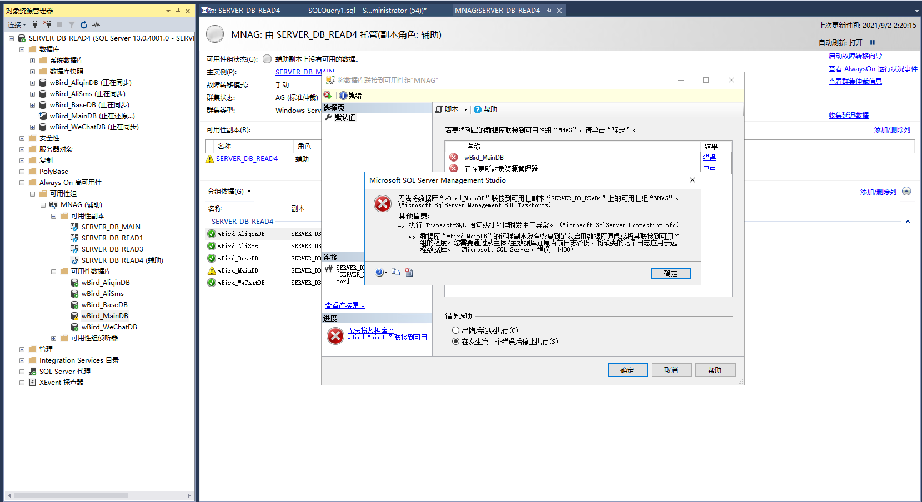The width and height of the screenshot is (922, 502).
Task: Open 查看 AlwaysOn 运行状况事件 link
Action: [873, 69]
